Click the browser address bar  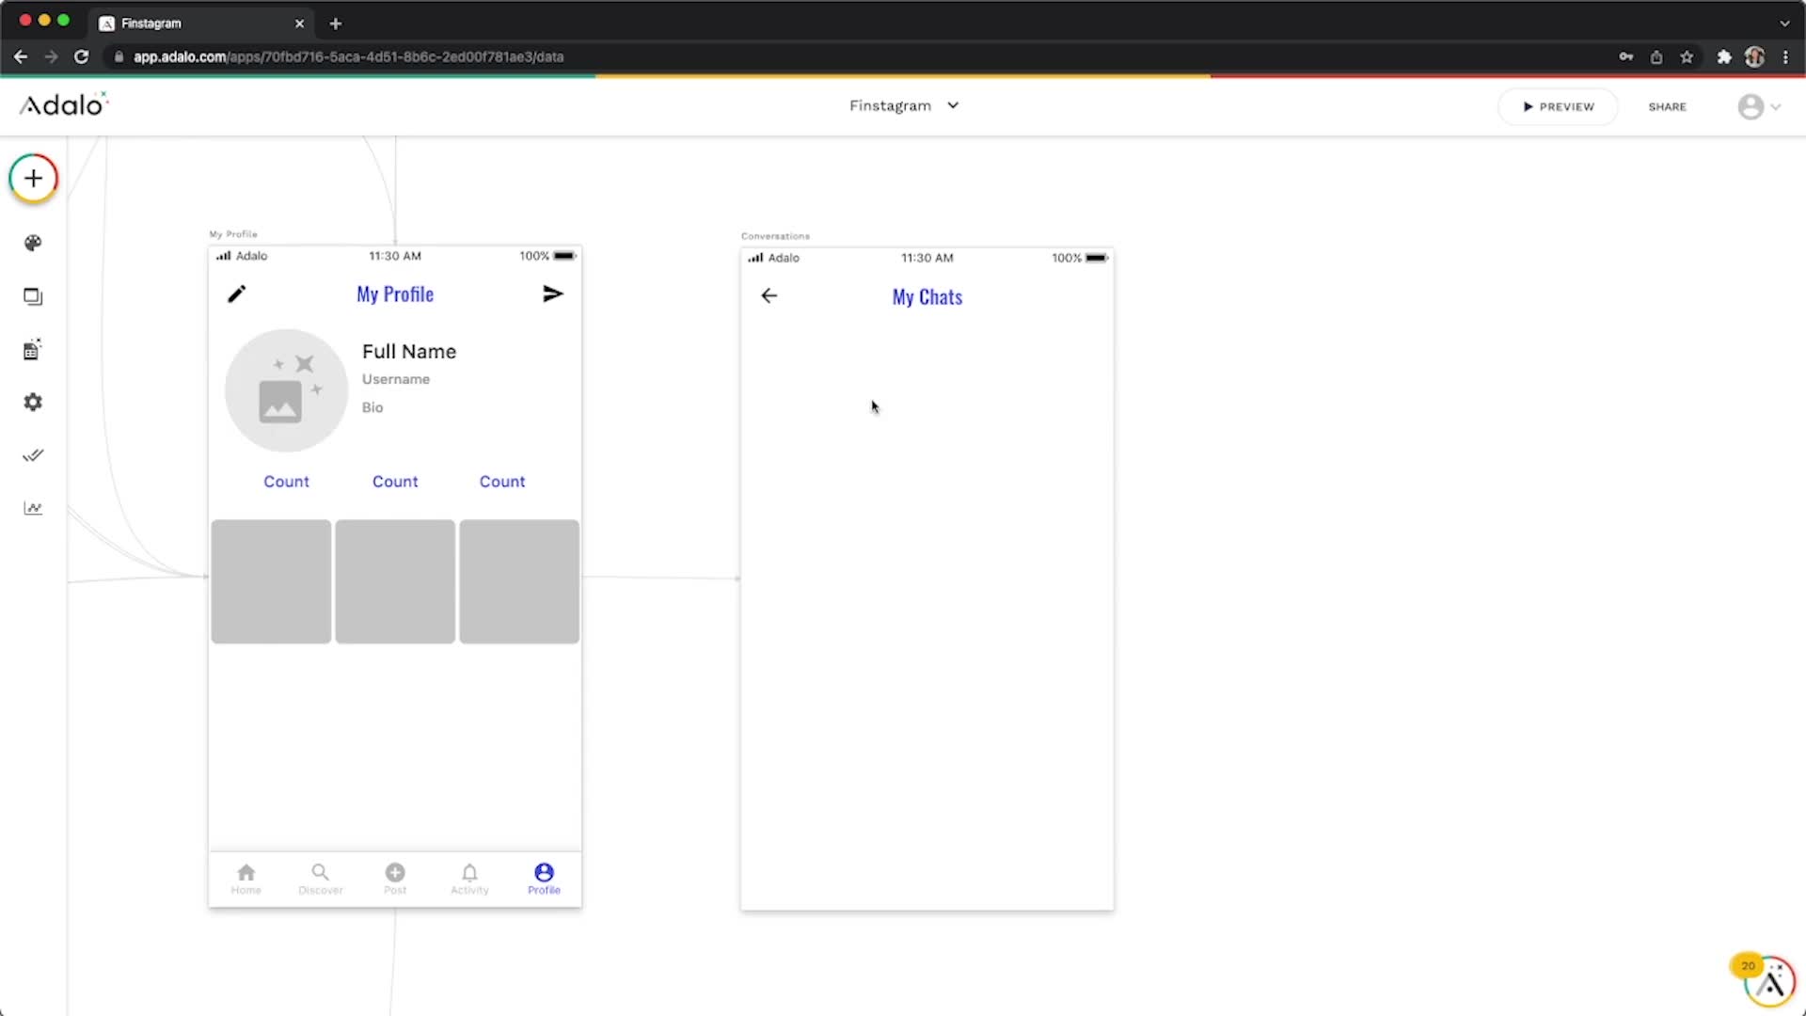[376, 56]
